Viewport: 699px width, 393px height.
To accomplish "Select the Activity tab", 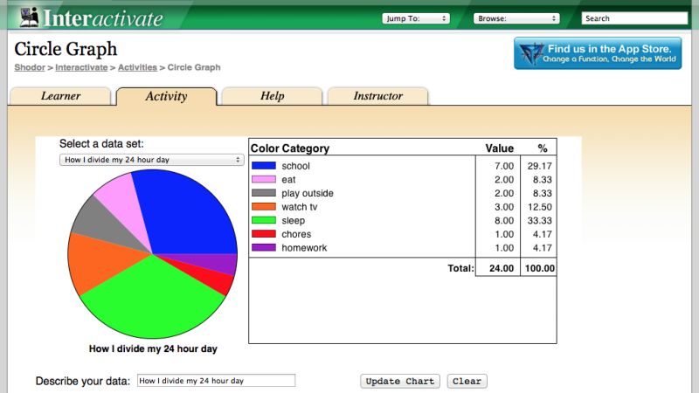I will click(166, 96).
